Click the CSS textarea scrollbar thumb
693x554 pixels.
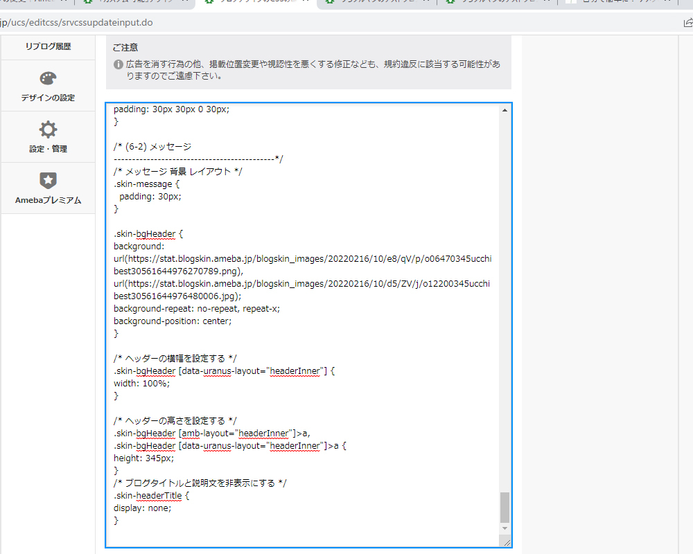pyautogui.click(x=505, y=507)
